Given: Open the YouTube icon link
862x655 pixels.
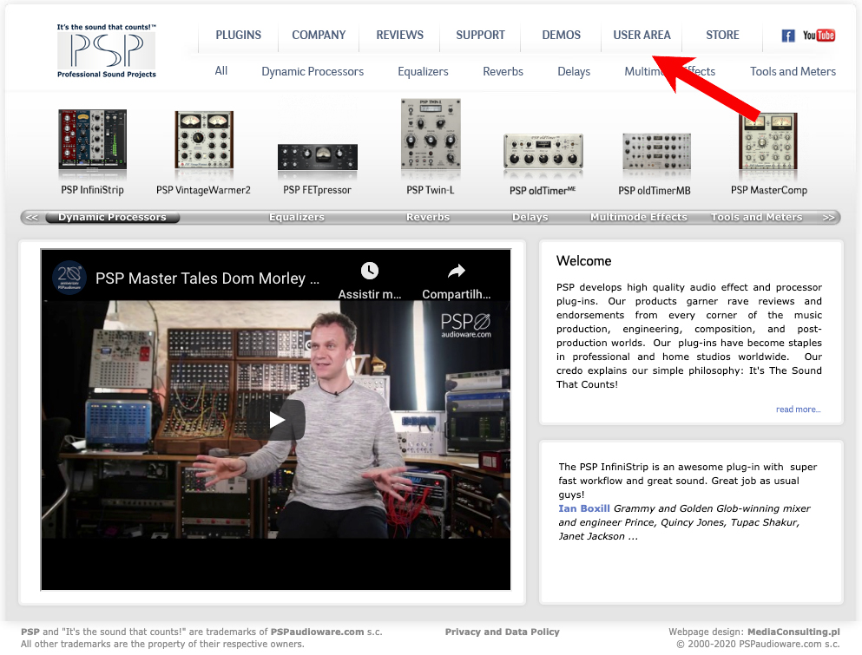Looking at the screenshot, I should pyautogui.click(x=819, y=36).
